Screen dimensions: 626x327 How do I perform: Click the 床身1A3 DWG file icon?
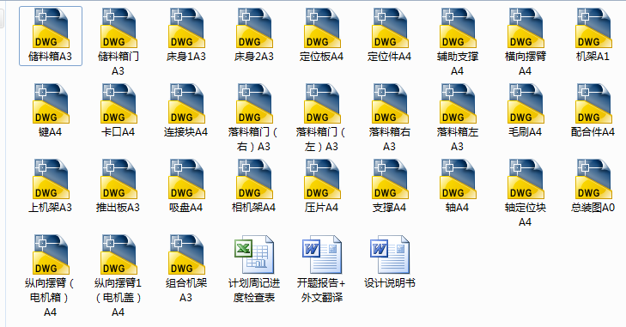pyautogui.click(x=186, y=28)
